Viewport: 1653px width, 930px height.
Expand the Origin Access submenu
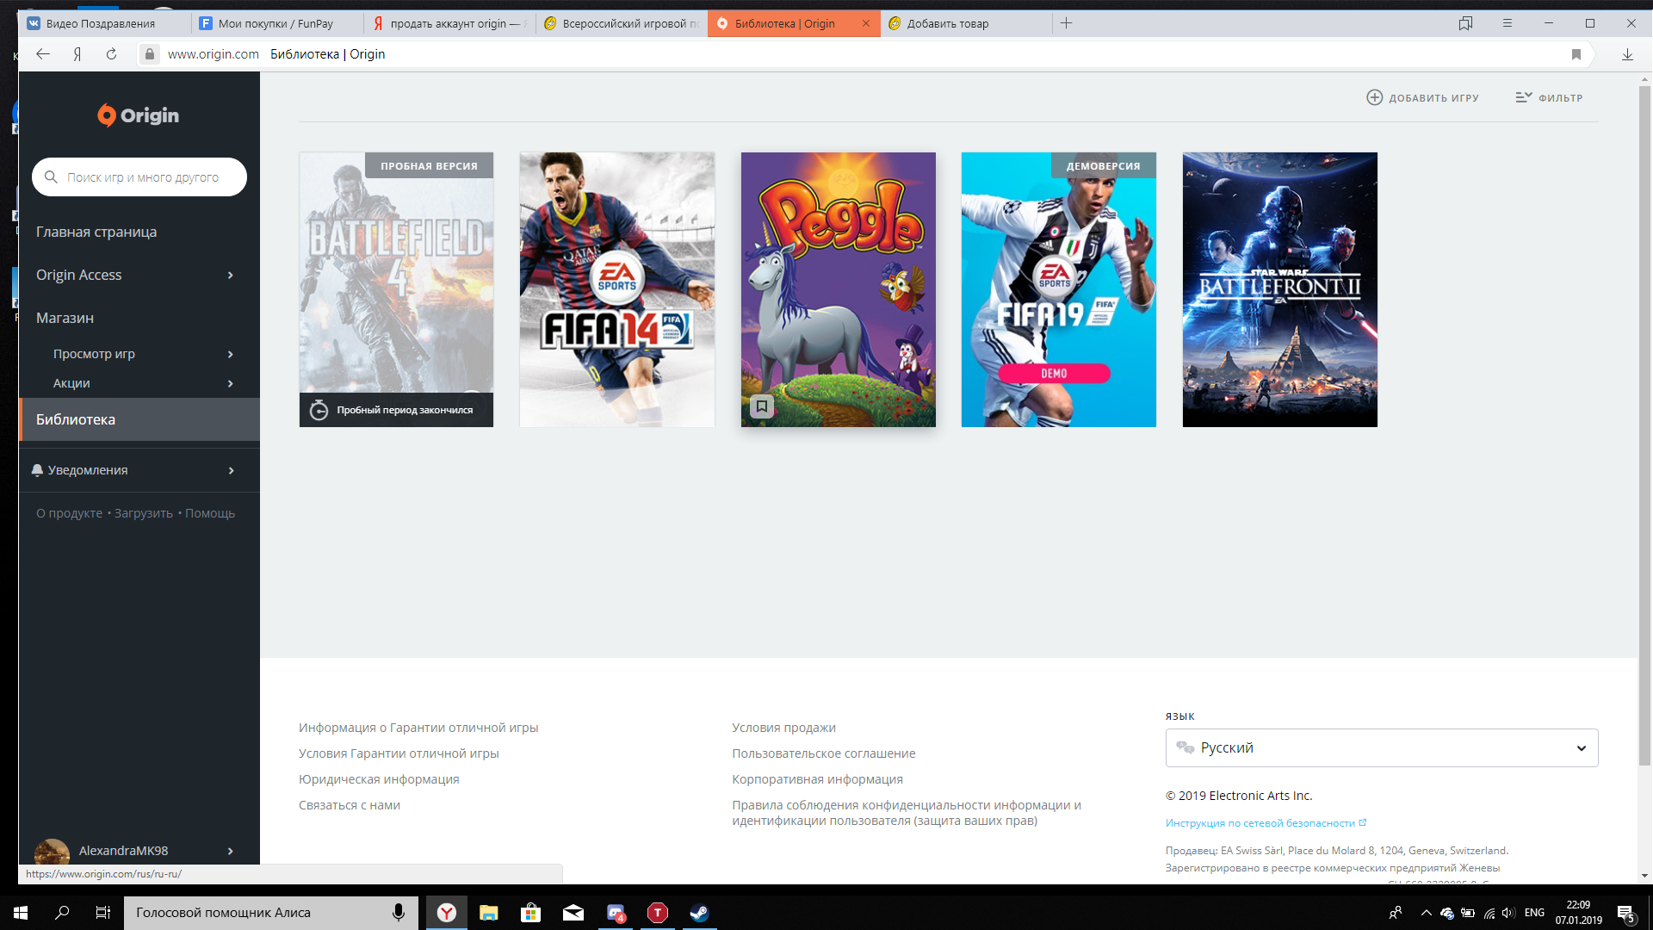click(x=230, y=275)
